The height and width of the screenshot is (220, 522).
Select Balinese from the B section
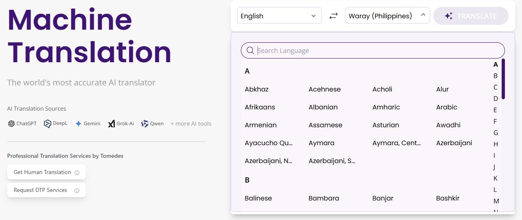click(x=258, y=198)
